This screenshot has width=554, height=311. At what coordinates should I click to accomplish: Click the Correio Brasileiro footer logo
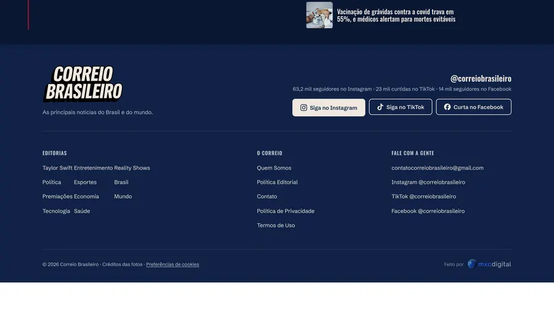pyautogui.click(x=83, y=84)
